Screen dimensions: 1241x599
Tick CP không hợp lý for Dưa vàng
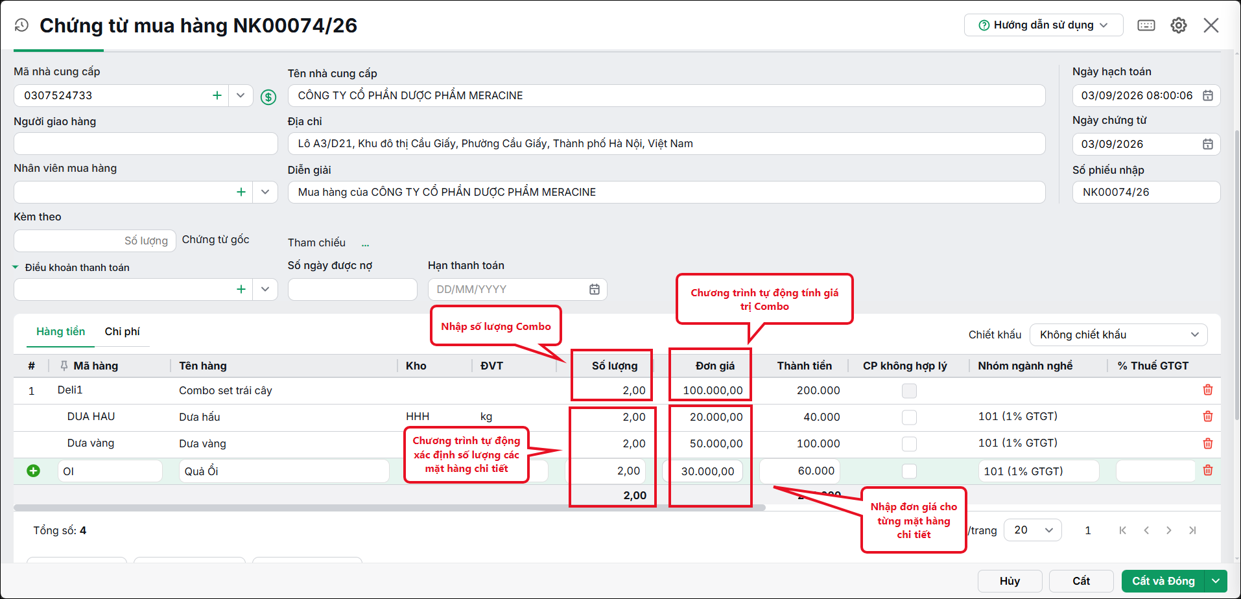point(910,443)
